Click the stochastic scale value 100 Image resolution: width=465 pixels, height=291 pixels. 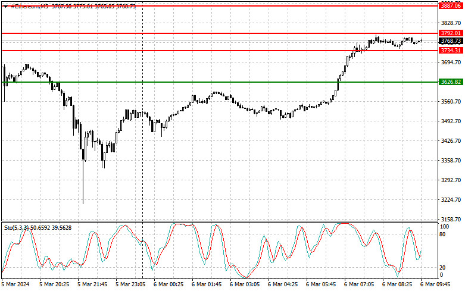pyautogui.click(x=444, y=227)
